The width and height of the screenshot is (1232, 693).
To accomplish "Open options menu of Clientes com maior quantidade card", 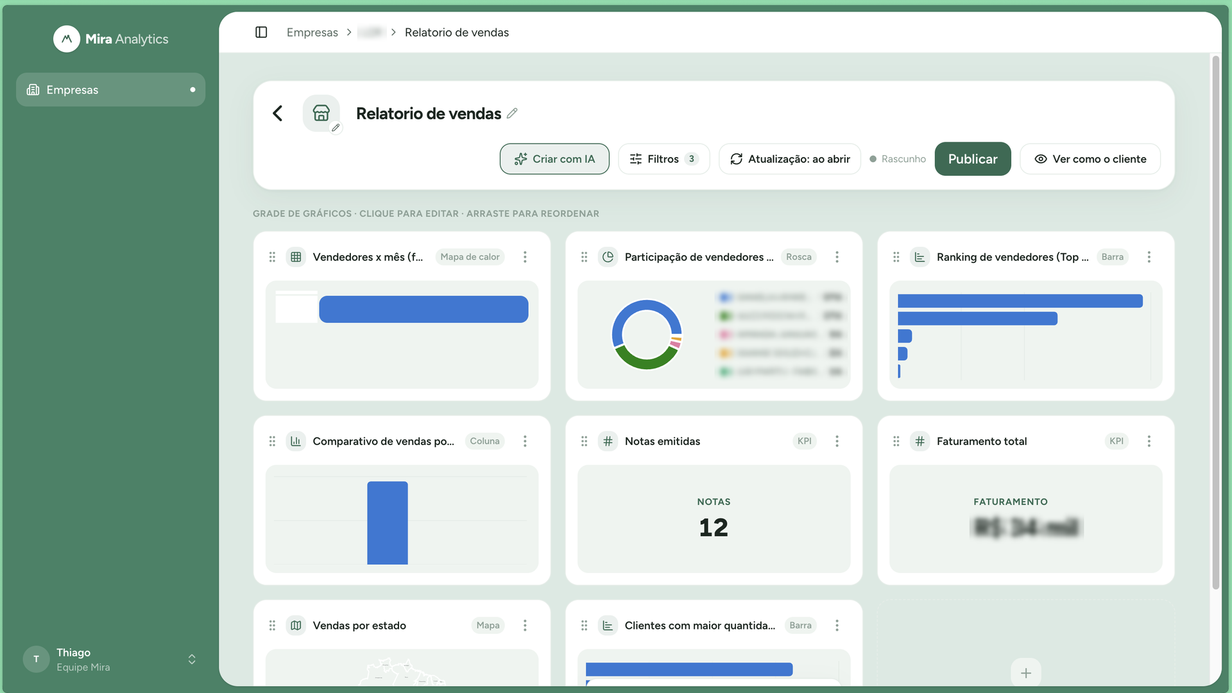I will tap(837, 626).
